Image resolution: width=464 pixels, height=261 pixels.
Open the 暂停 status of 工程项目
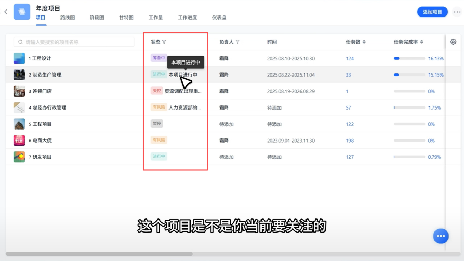pos(157,123)
